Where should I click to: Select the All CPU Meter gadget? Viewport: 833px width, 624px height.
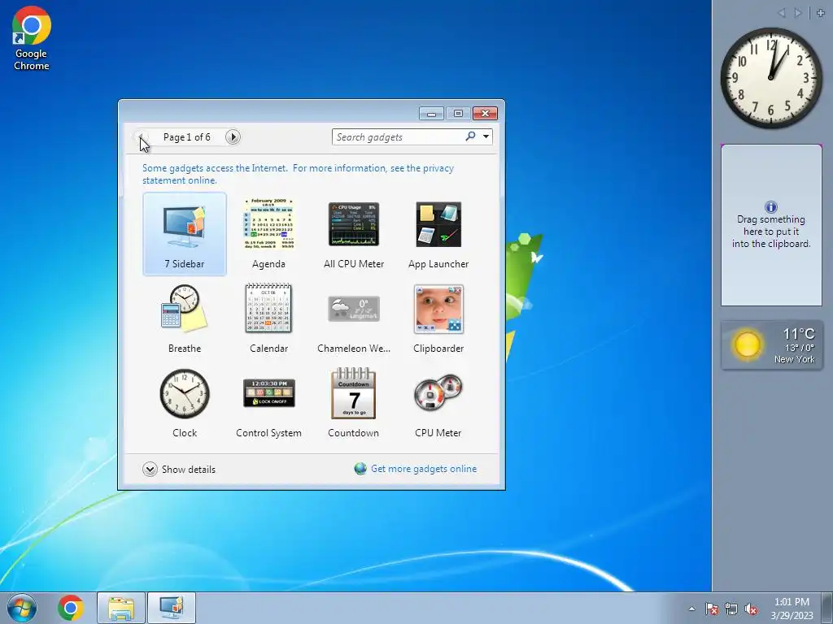[354, 234]
